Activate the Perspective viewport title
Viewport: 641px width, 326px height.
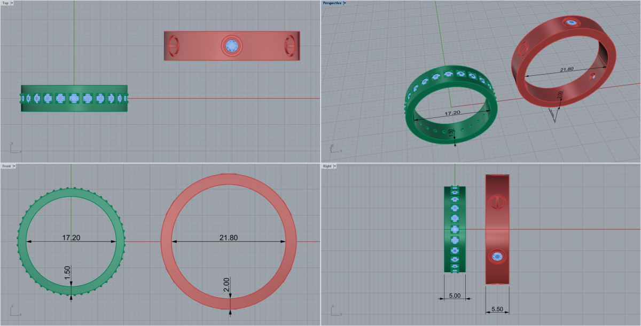tap(332, 3)
